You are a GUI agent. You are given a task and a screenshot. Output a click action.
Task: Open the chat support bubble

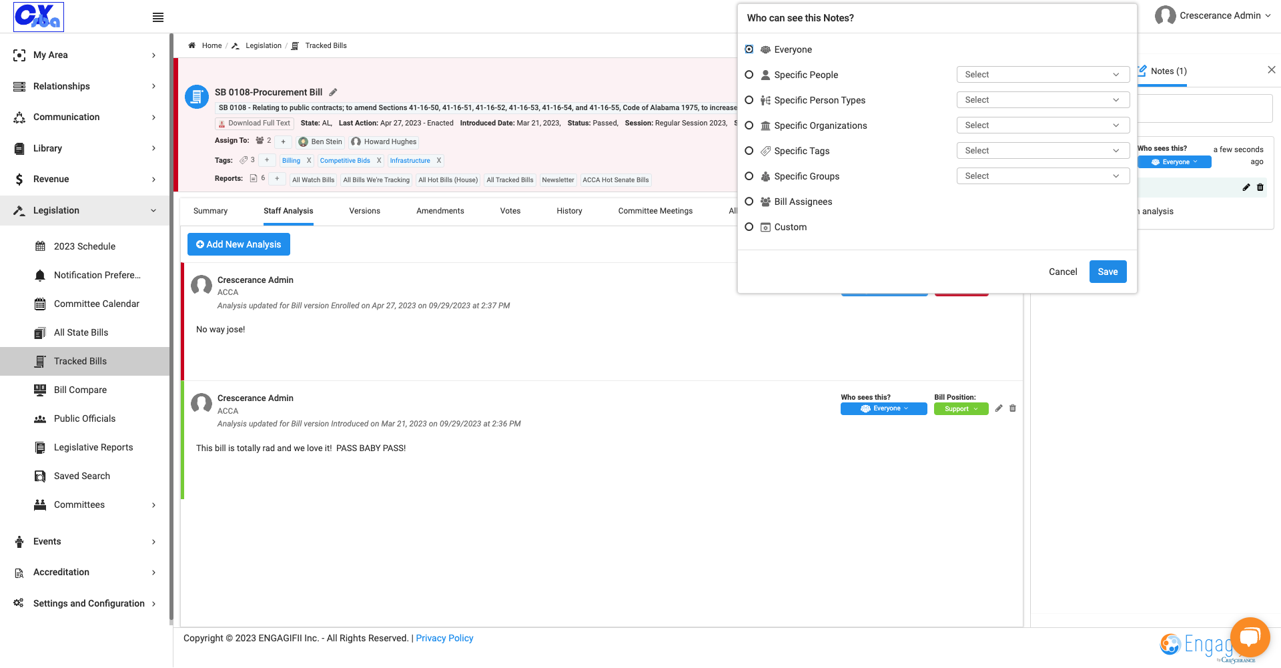pos(1250,637)
